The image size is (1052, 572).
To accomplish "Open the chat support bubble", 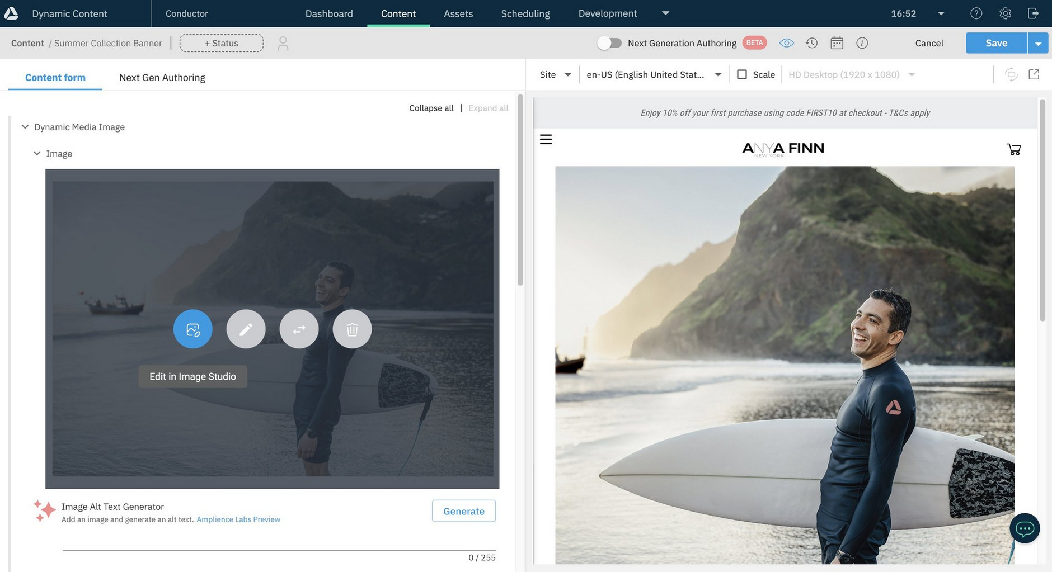I will tap(1025, 528).
